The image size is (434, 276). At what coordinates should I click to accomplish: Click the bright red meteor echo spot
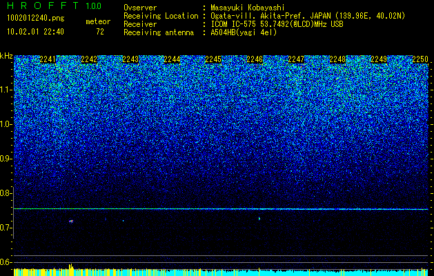(71, 221)
